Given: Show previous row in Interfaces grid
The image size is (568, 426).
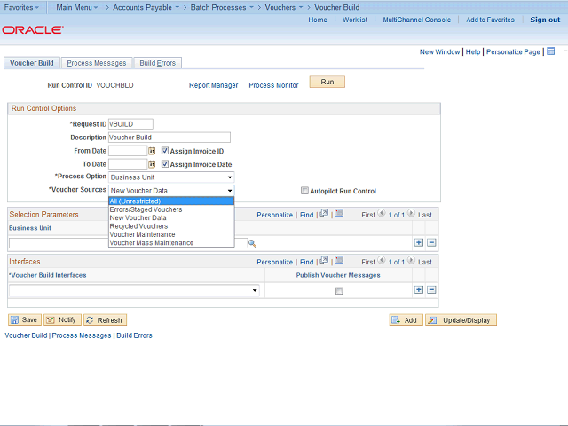Looking at the screenshot, I should coord(382,260).
